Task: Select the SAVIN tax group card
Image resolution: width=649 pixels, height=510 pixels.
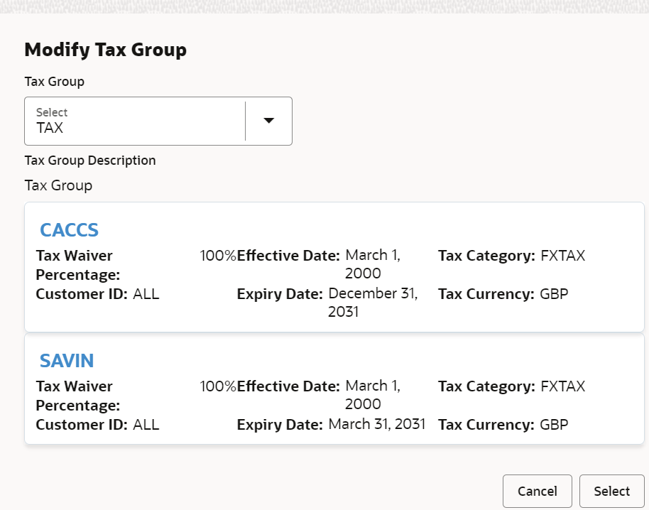Action: click(334, 389)
